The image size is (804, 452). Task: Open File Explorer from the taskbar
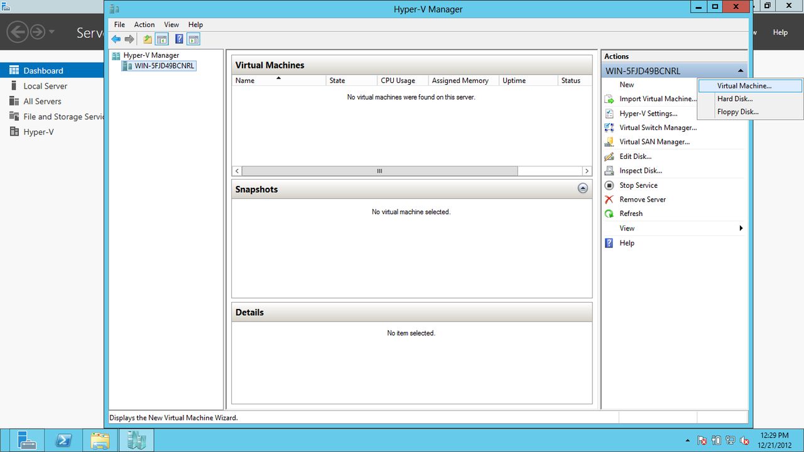[99, 440]
